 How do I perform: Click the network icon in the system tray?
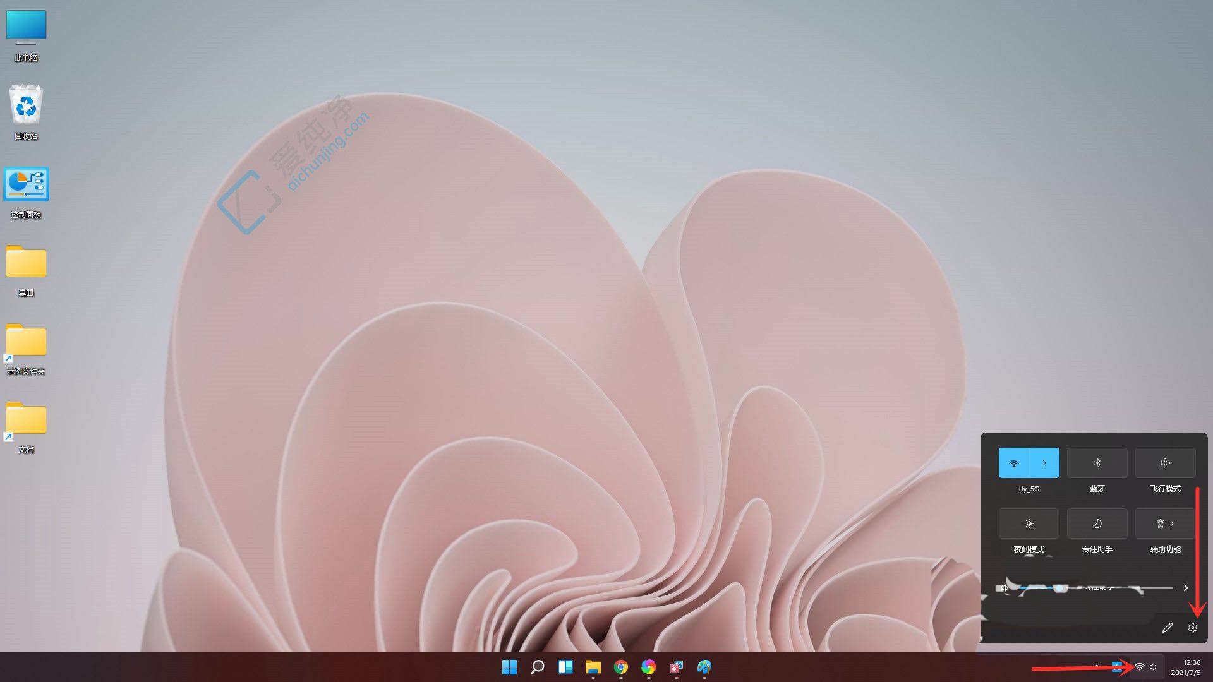tap(1138, 666)
